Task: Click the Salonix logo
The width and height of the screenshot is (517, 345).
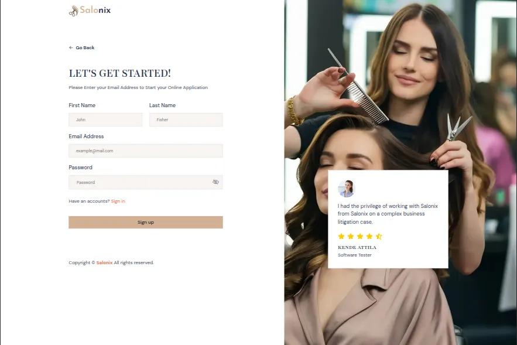Action: pyautogui.click(x=90, y=10)
